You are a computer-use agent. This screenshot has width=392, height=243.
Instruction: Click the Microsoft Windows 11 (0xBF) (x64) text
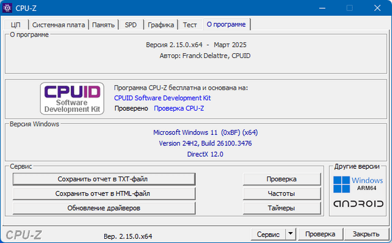point(205,132)
